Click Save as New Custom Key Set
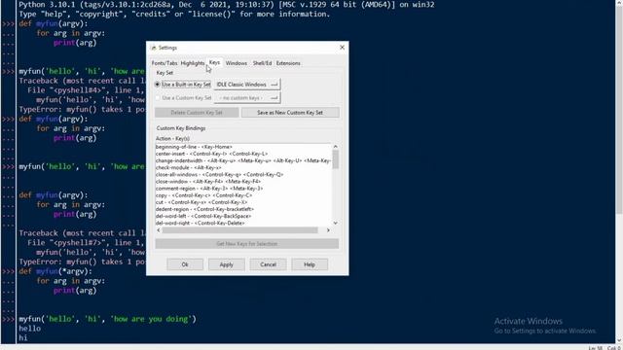This screenshot has width=623, height=350. [290, 113]
